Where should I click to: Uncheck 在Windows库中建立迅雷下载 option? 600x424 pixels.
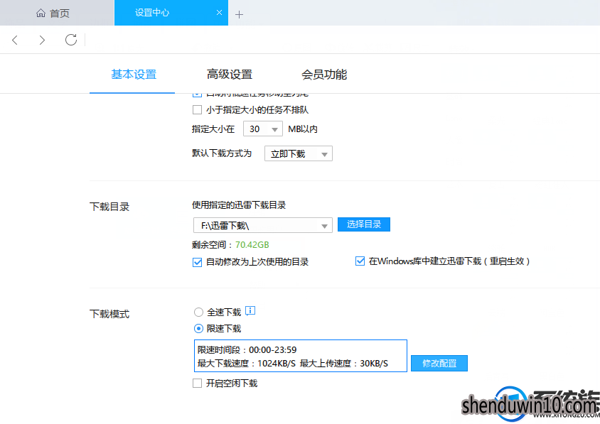coord(360,261)
